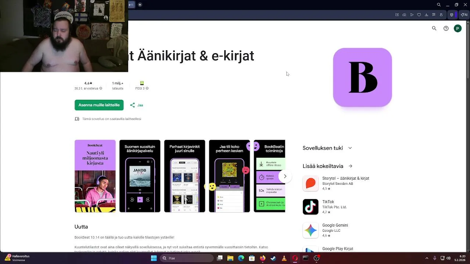Open a new browser tab with plus icon
Screen dimensions: 470x264
coord(140,5)
